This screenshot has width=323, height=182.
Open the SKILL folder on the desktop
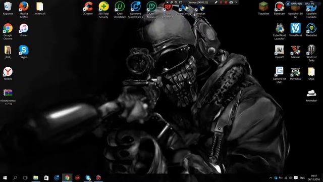coord(311,73)
